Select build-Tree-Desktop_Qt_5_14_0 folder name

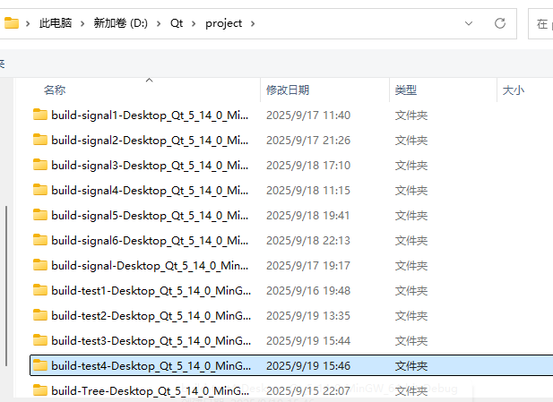pos(151,391)
